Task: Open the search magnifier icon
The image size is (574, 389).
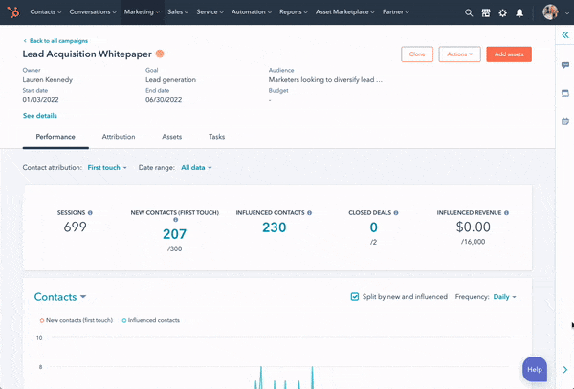Action: click(x=469, y=13)
